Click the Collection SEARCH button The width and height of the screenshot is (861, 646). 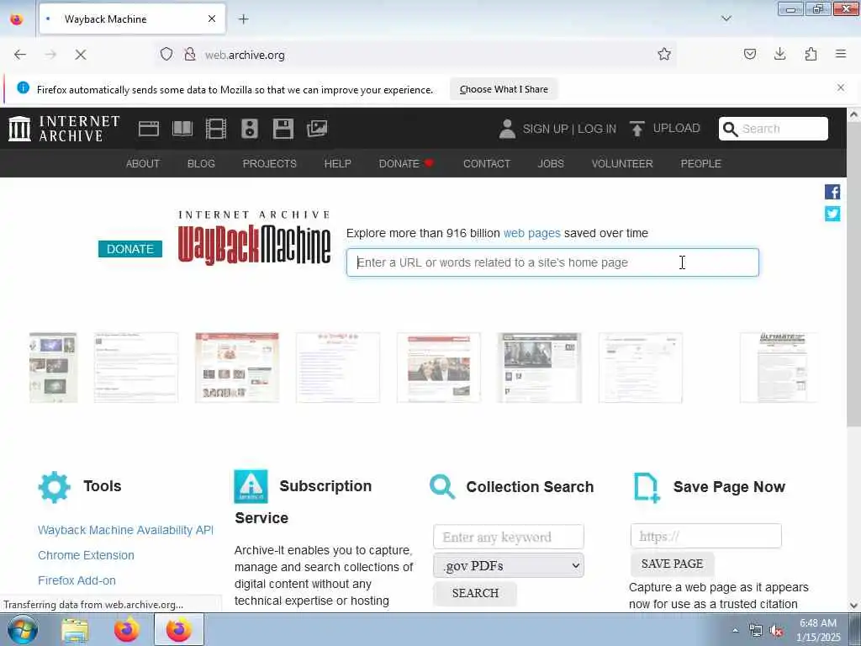click(x=475, y=593)
